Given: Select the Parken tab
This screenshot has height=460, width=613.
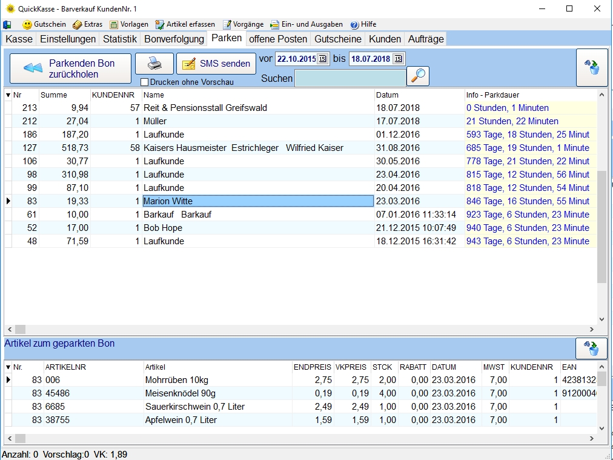Looking at the screenshot, I should [x=227, y=38].
